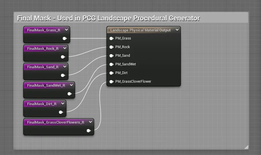The width and height of the screenshot is (261, 155).
Task: Click the PM_Grass input pin
Action: (111, 38)
